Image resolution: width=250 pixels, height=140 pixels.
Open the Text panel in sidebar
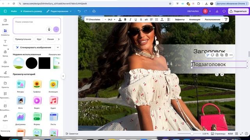point(5,43)
